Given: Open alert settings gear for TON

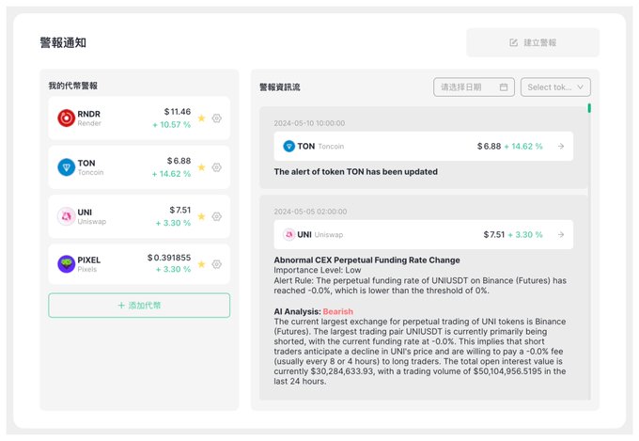Looking at the screenshot, I should click(217, 167).
